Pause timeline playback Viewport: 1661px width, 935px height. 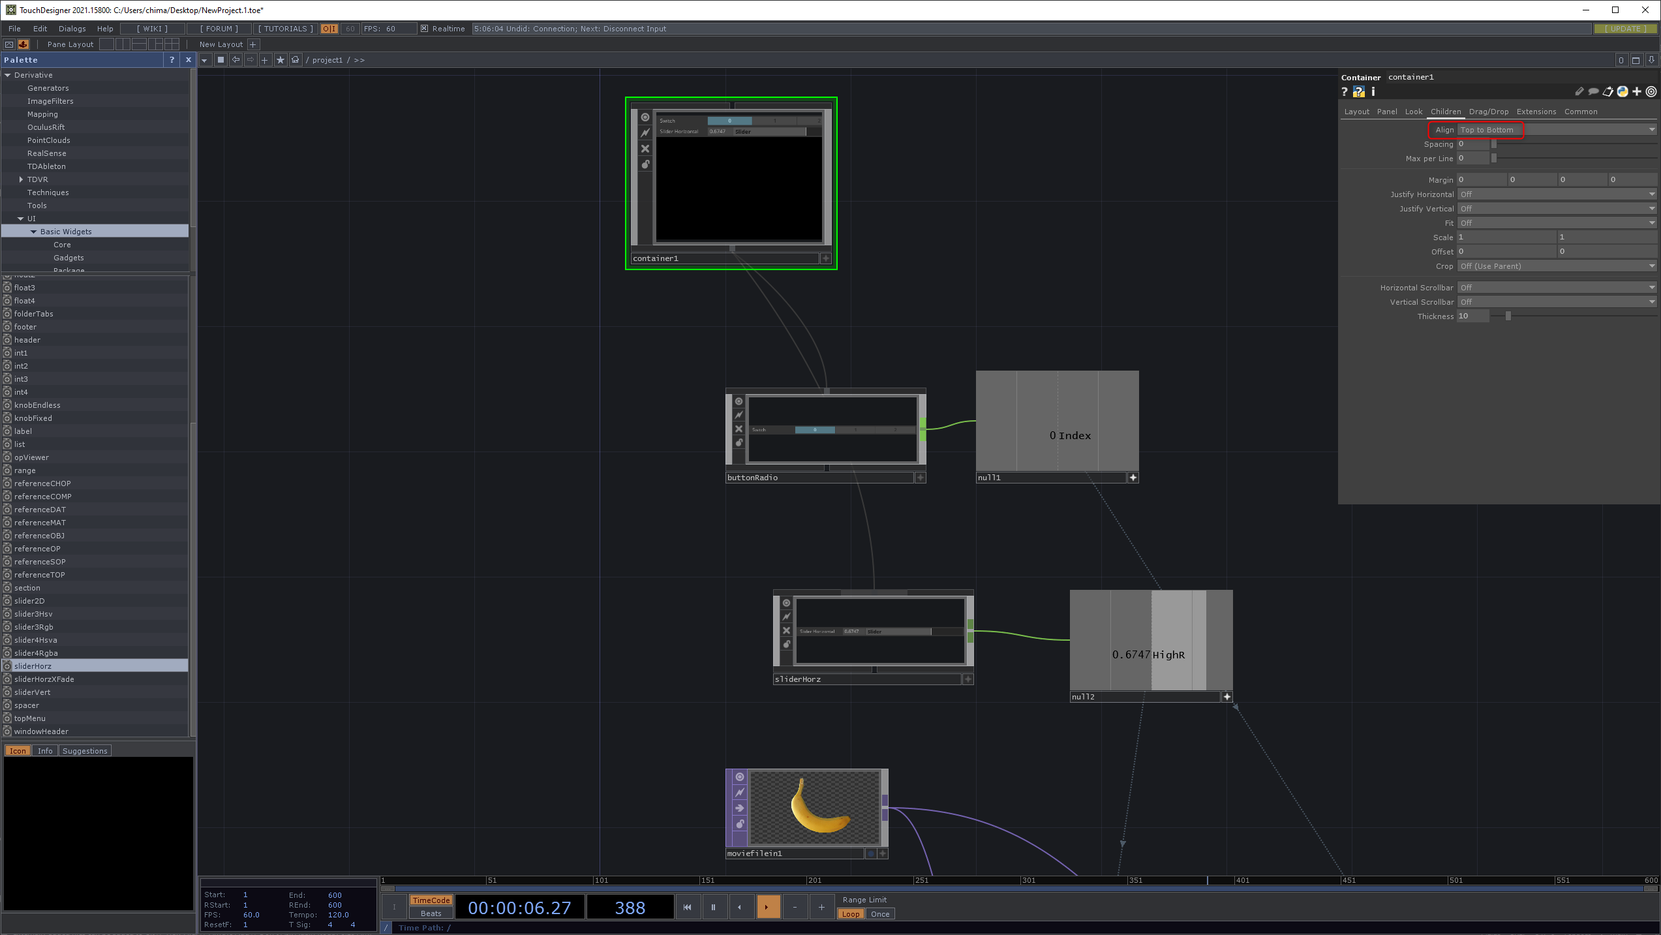[x=713, y=907]
